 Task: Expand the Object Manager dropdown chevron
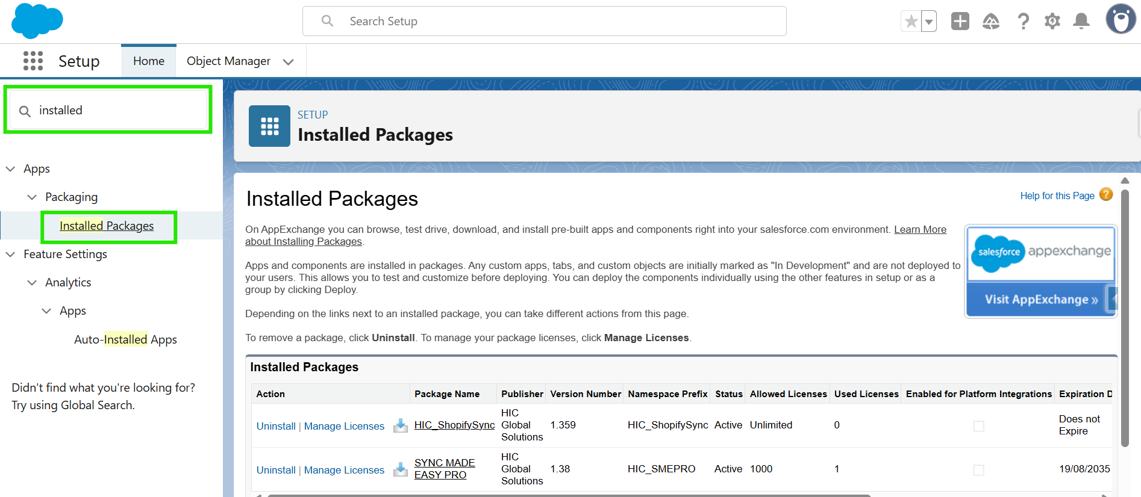tap(289, 61)
